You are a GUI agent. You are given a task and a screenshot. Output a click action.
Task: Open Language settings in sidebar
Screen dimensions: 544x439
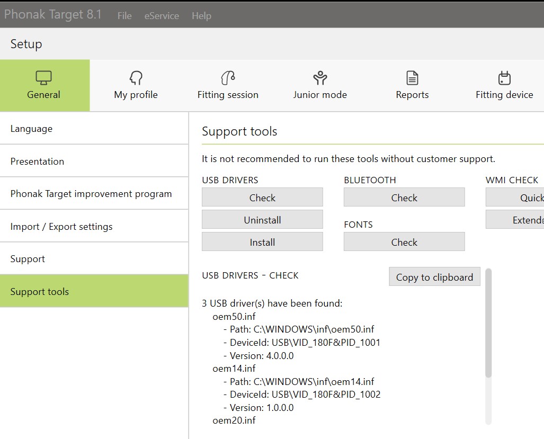(94, 129)
